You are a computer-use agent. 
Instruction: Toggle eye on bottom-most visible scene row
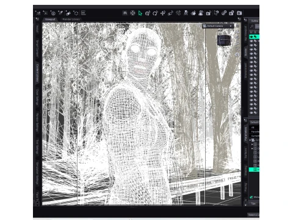coord(251,112)
